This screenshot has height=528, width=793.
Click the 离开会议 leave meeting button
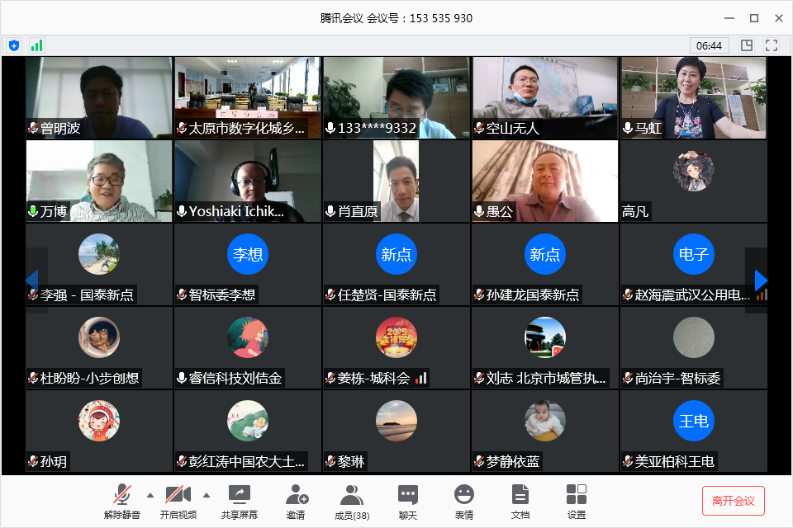pyautogui.click(x=733, y=501)
